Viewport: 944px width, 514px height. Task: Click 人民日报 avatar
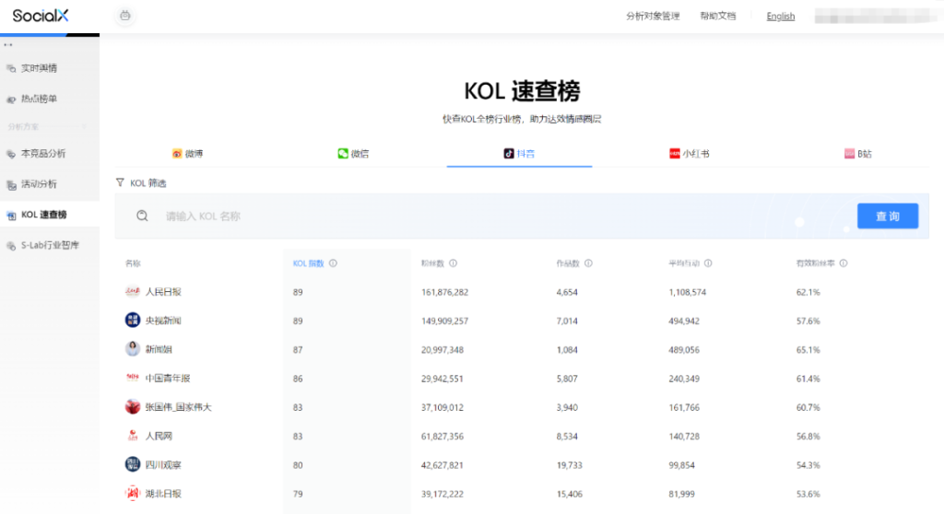tap(133, 292)
